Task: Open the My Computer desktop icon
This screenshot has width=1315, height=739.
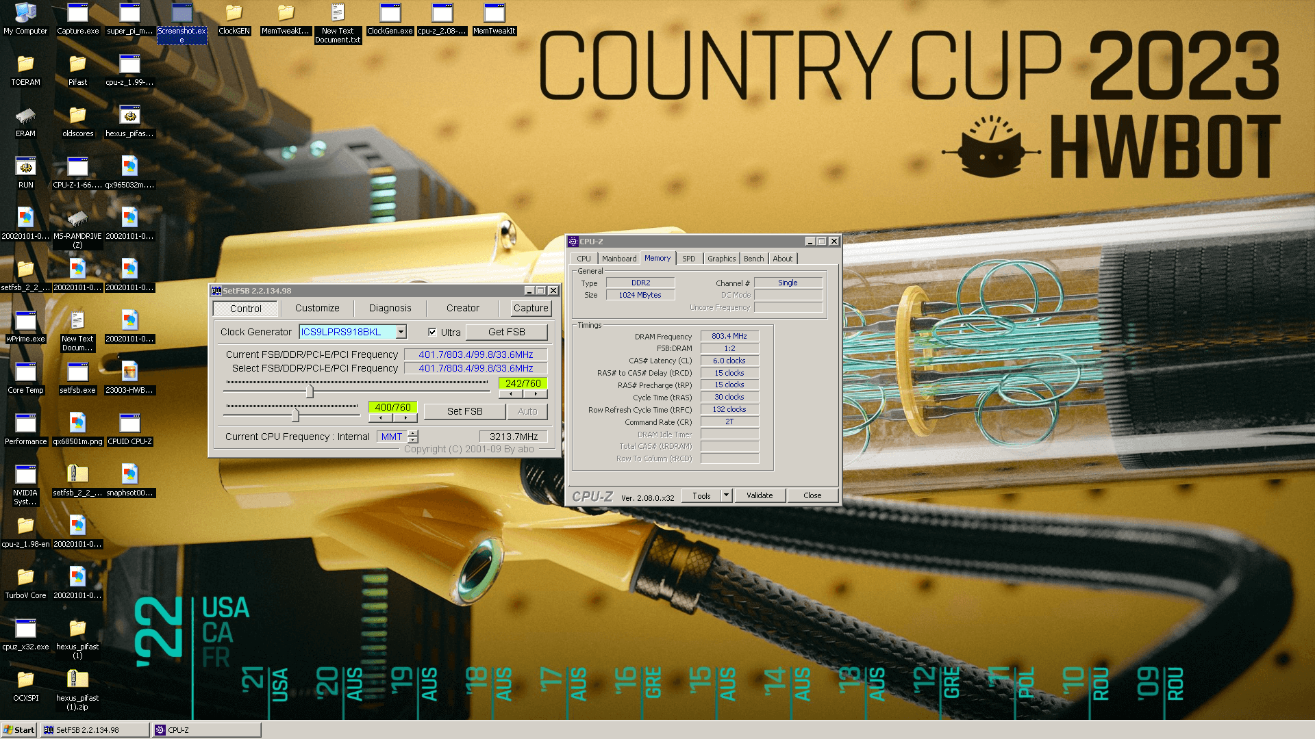Action: point(25,18)
